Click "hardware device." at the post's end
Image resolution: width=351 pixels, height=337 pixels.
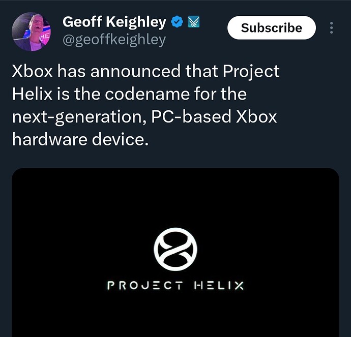80,139
